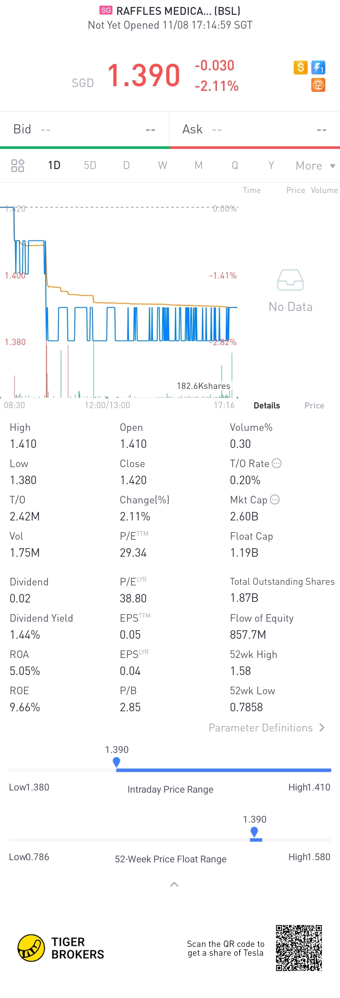Tap the P/E LYR value 38.80

(x=133, y=598)
